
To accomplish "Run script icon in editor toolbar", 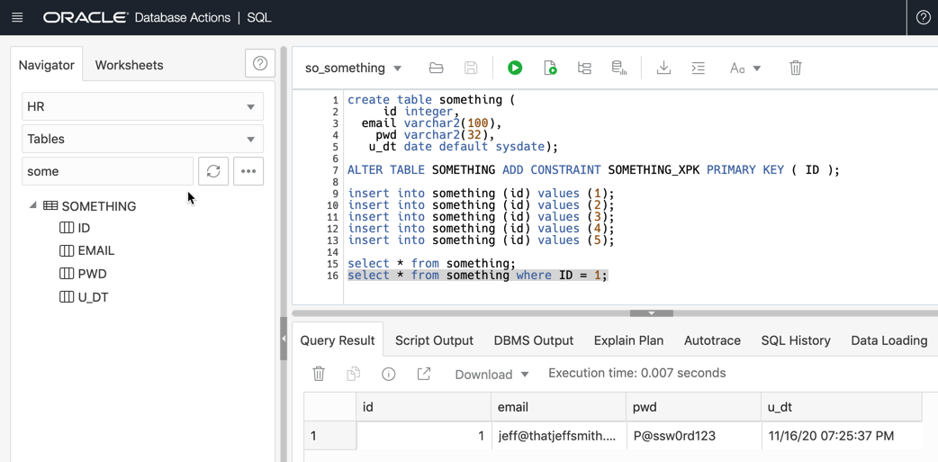I will point(550,68).
